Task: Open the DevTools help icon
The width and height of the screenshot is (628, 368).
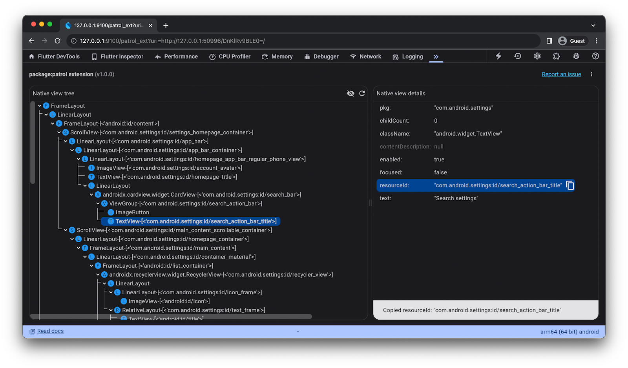Action: click(595, 56)
